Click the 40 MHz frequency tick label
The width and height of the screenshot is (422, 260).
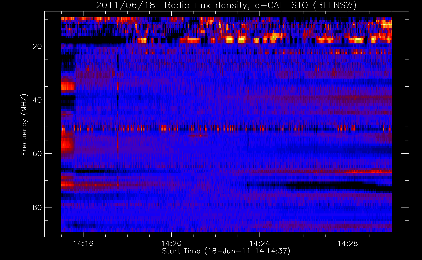point(38,100)
